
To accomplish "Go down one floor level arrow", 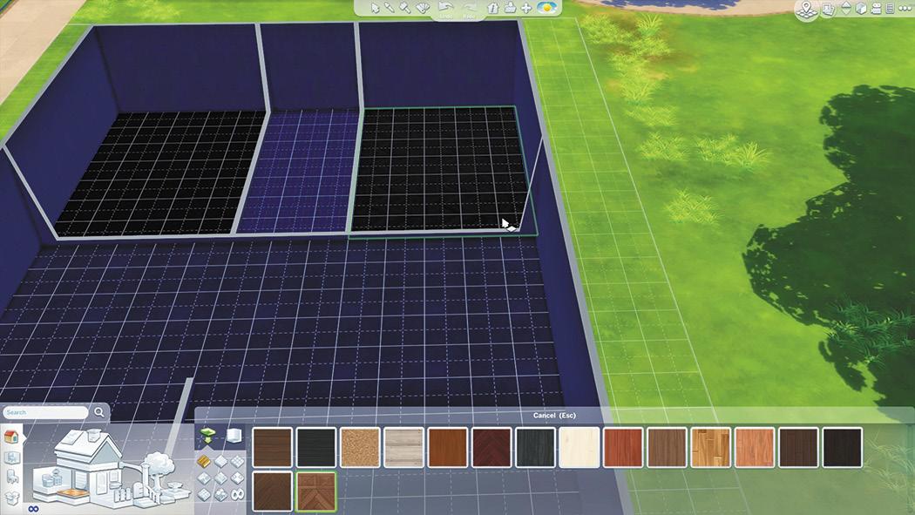I will (x=845, y=12).
